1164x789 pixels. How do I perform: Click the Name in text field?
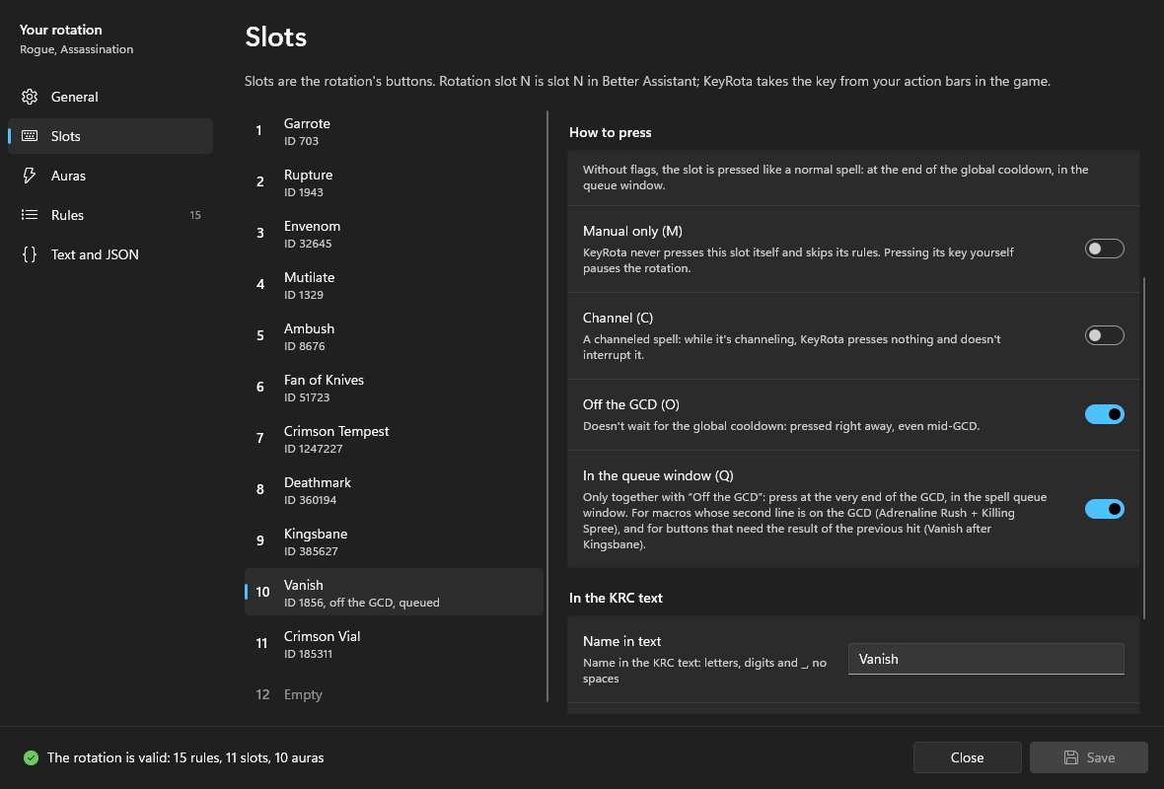click(985, 659)
